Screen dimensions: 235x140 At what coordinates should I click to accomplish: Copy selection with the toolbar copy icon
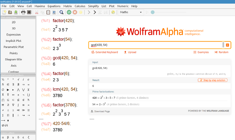coord(42,12)
